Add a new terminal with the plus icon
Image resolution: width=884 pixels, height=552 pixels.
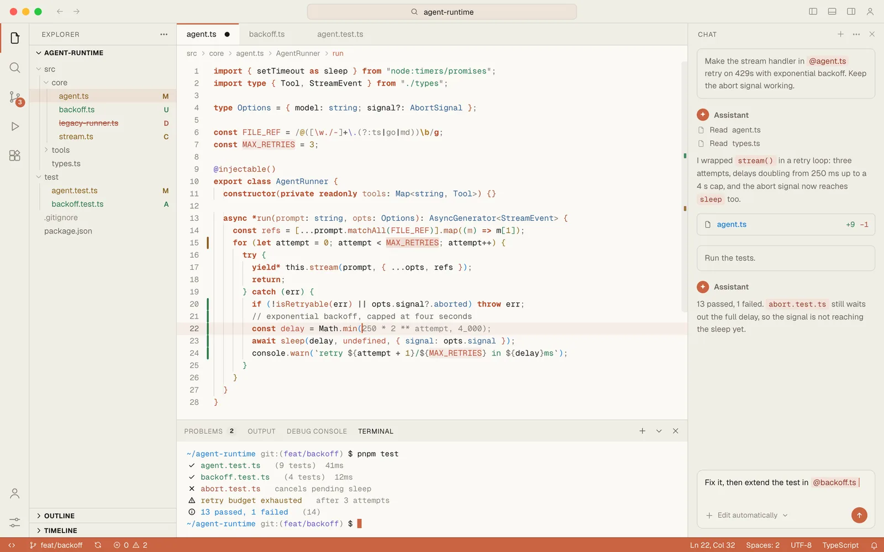(x=642, y=431)
